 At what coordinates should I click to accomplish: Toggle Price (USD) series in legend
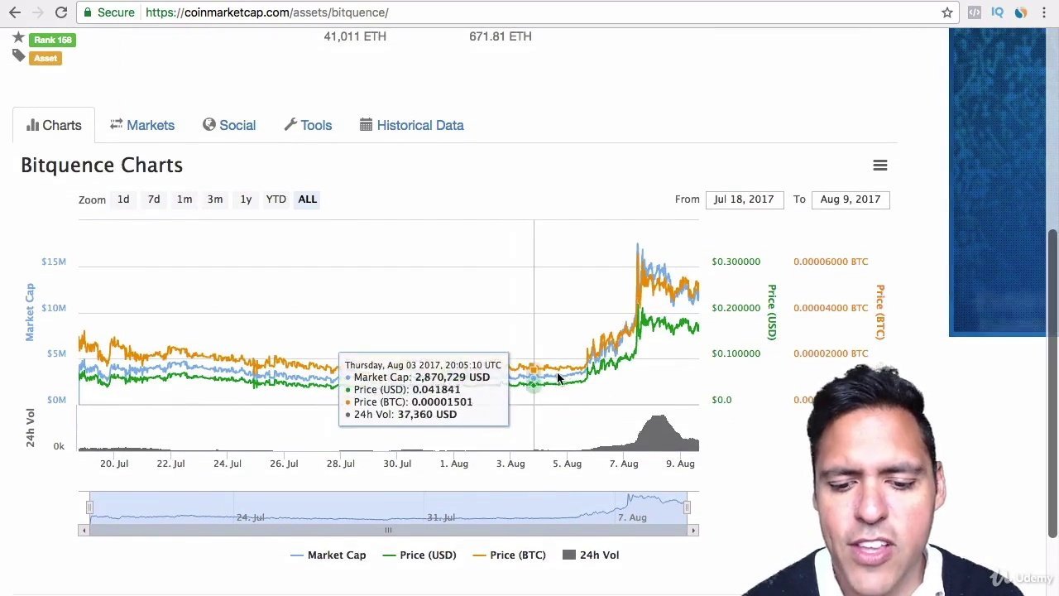419,555
